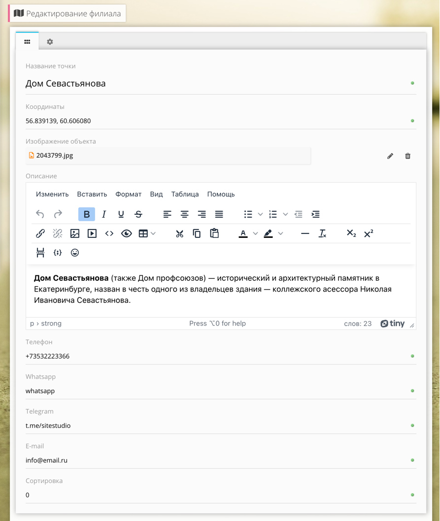Open the source code editor icon
The height and width of the screenshot is (521, 440).
(x=109, y=233)
